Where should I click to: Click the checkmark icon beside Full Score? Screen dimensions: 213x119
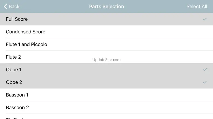pyautogui.click(x=205, y=19)
